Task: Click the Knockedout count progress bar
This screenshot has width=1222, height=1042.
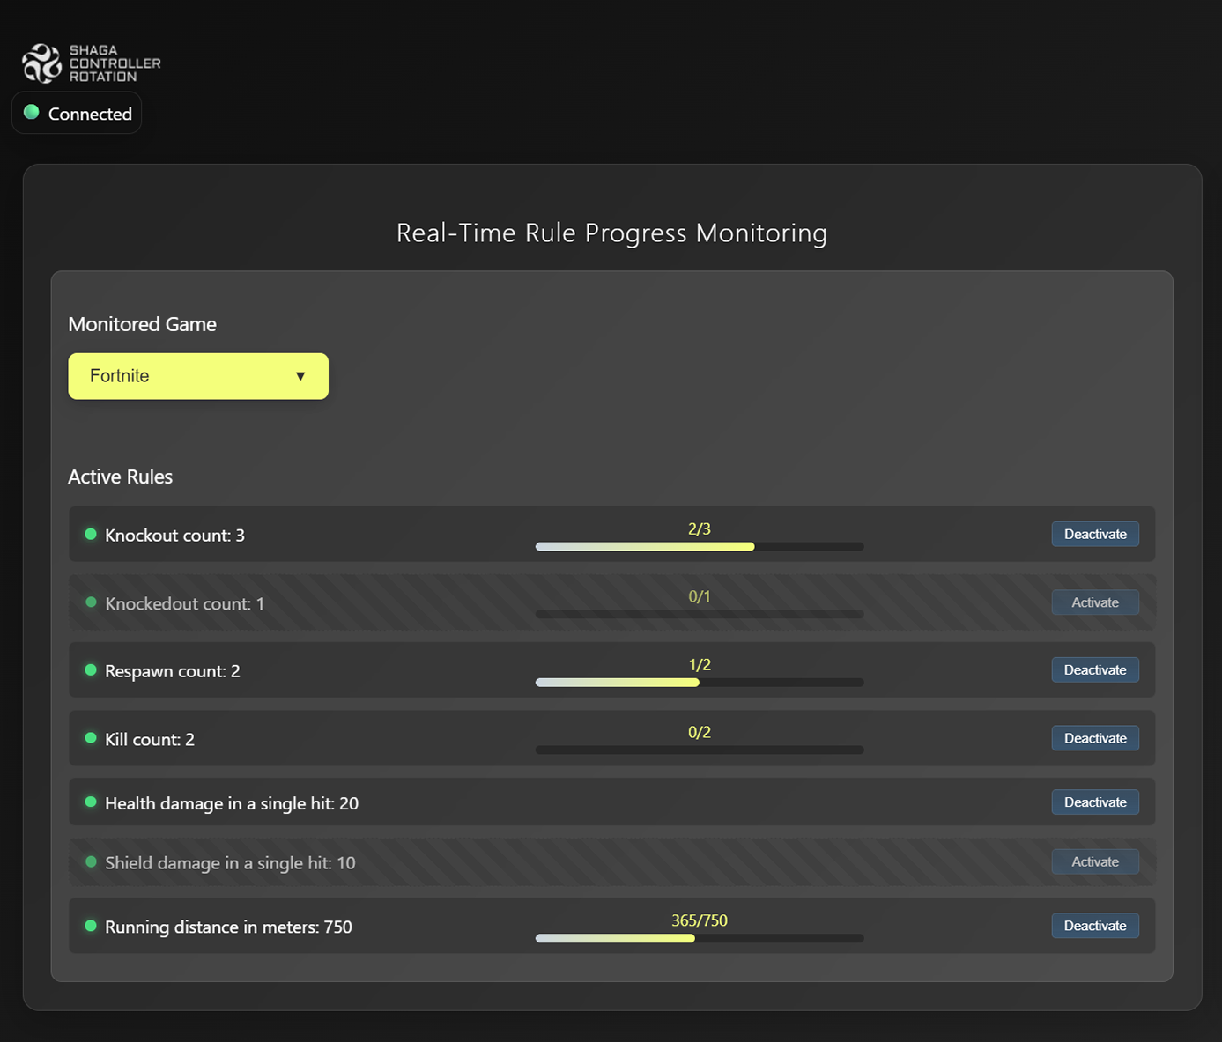Action: (x=700, y=614)
